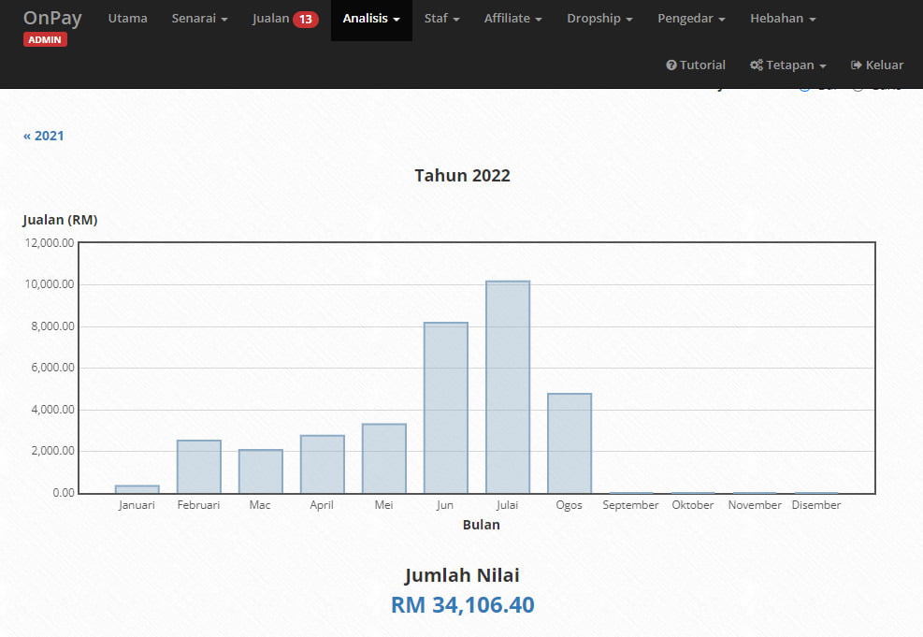Image resolution: width=923 pixels, height=637 pixels.
Task: Go to the Utama menu item
Action: [127, 19]
